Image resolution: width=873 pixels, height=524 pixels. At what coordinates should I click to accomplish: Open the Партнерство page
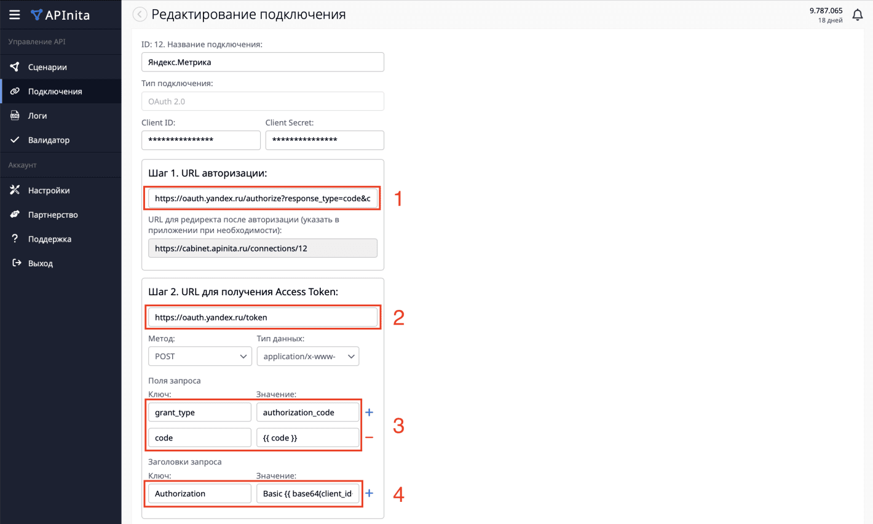[x=53, y=215]
